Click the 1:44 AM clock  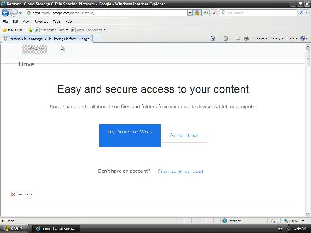click(300, 228)
